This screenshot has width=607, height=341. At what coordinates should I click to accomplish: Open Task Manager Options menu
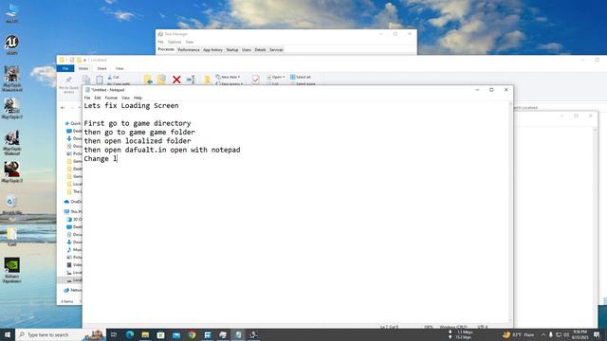(x=175, y=42)
